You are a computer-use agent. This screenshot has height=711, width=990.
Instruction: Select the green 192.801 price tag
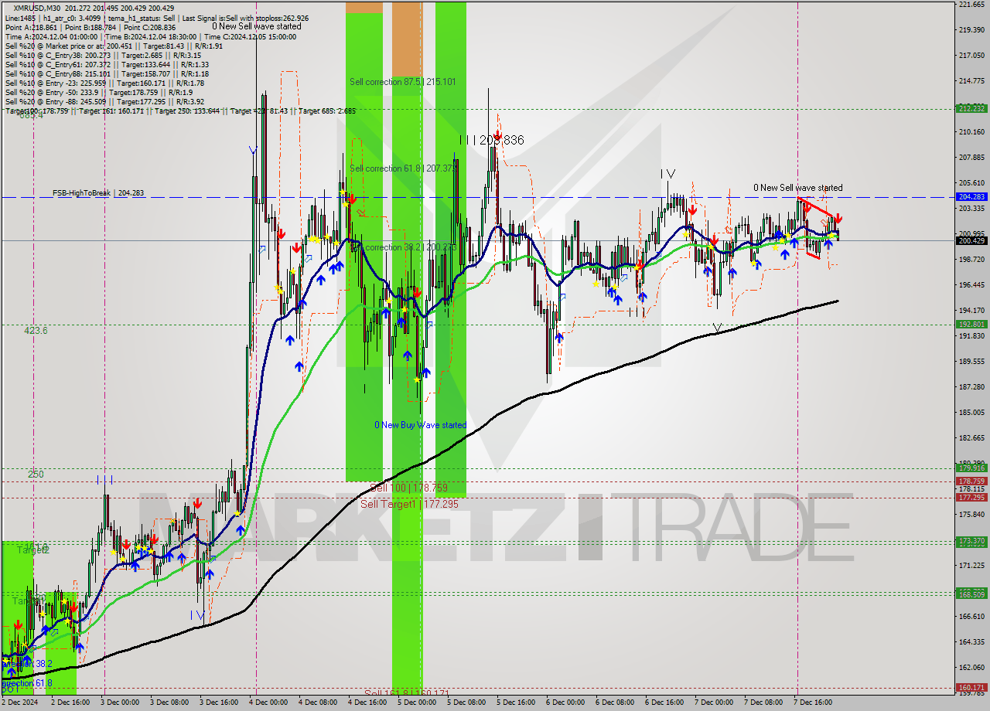[971, 325]
